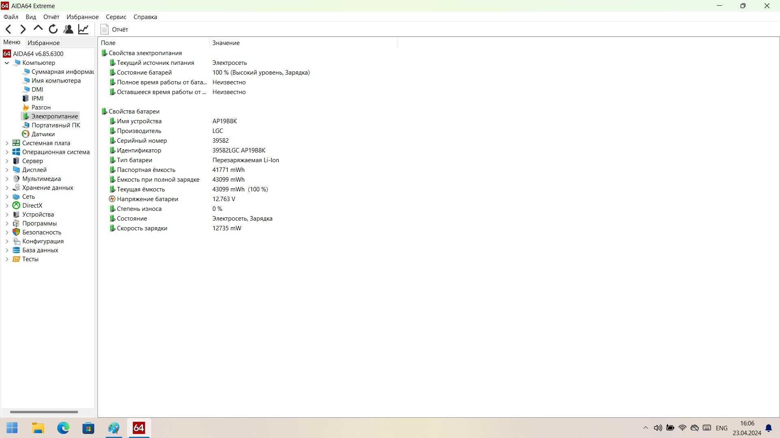Open the Датчики sensor icon item
The width and height of the screenshot is (780, 438).
26,134
